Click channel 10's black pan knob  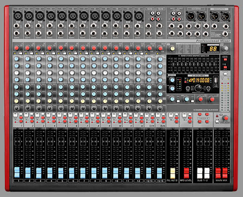coord(116,108)
